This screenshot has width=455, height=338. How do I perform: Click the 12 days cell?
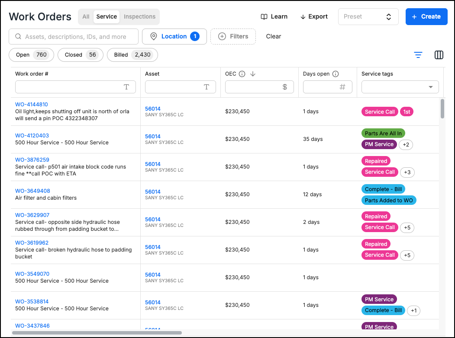(x=312, y=195)
